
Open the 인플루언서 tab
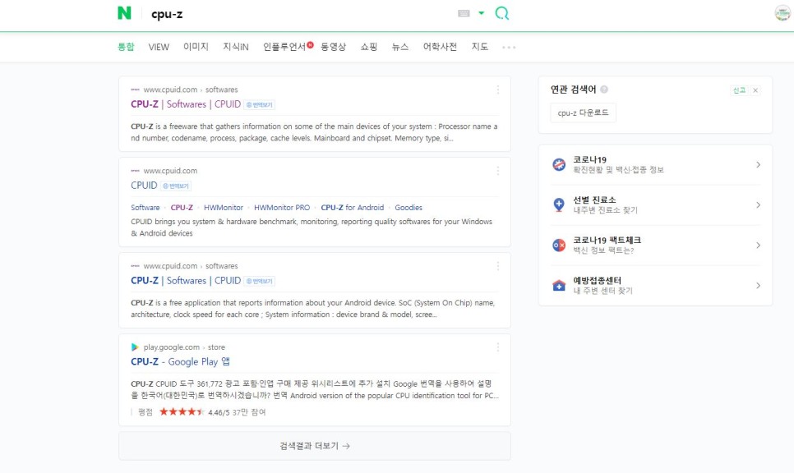click(284, 47)
